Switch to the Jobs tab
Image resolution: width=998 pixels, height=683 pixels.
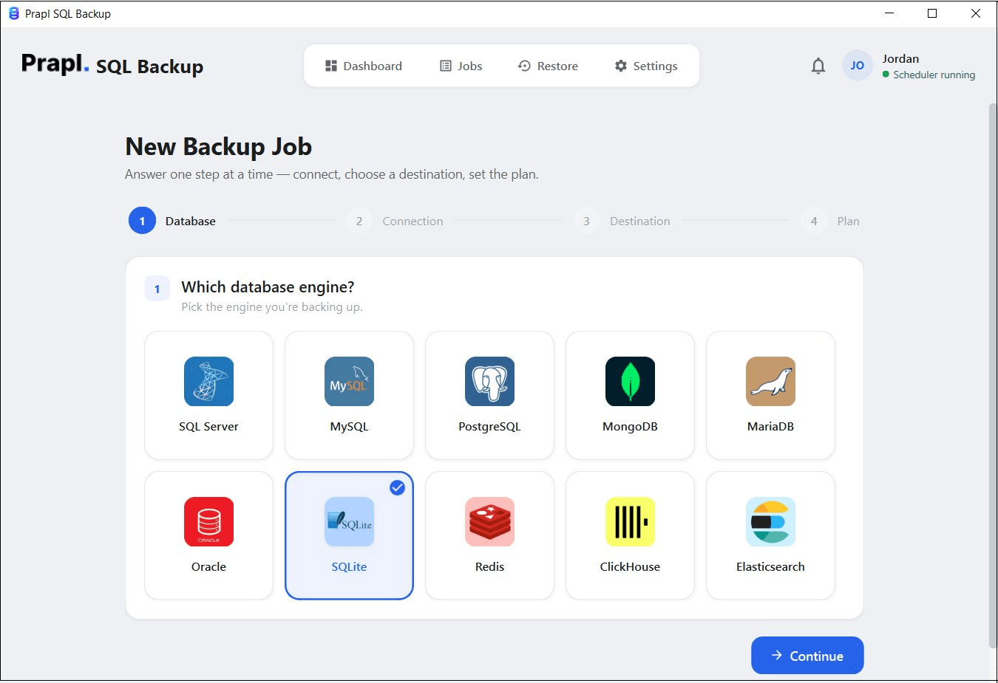point(461,66)
